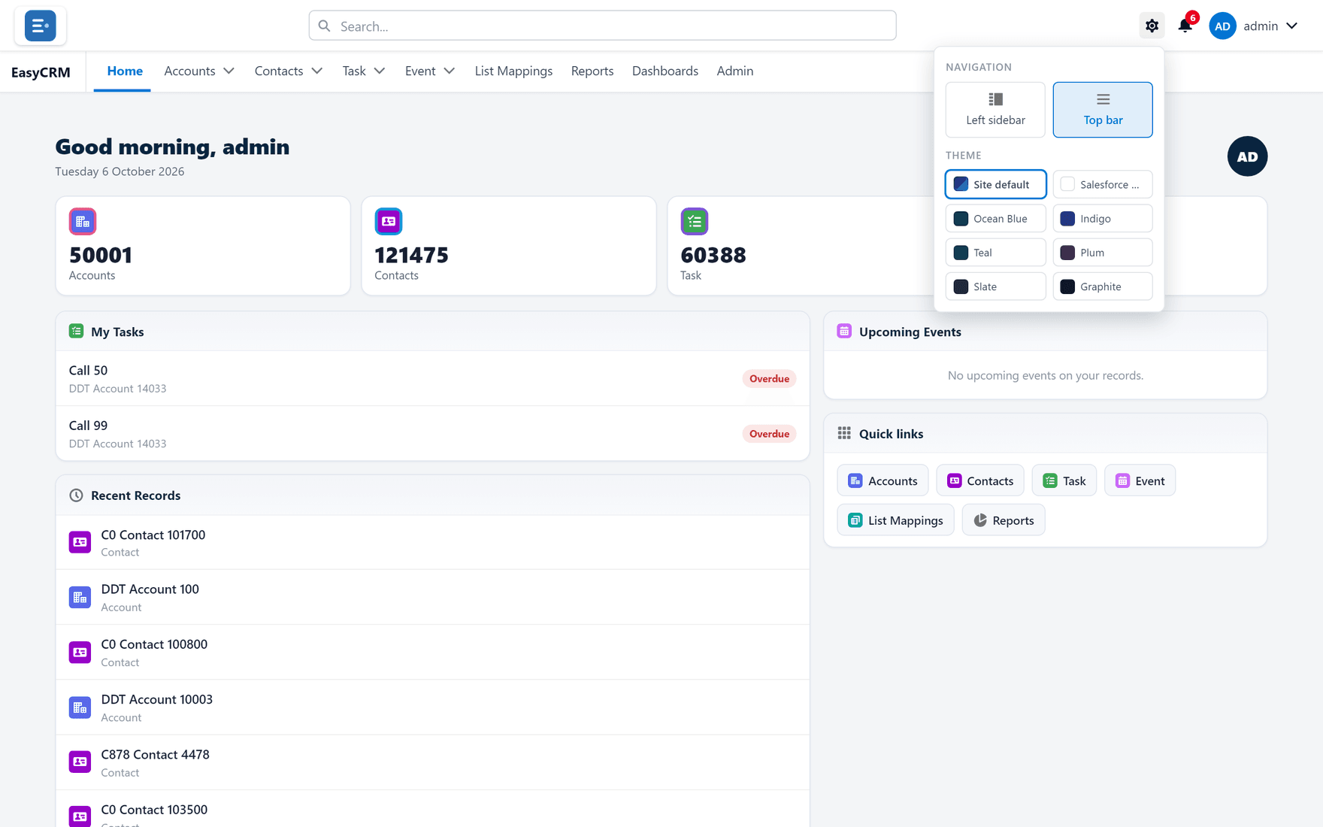Click the Upcoming Events calendar icon
Screen dimensions: 1323x827
pyautogui.click(x=844, y=331)
